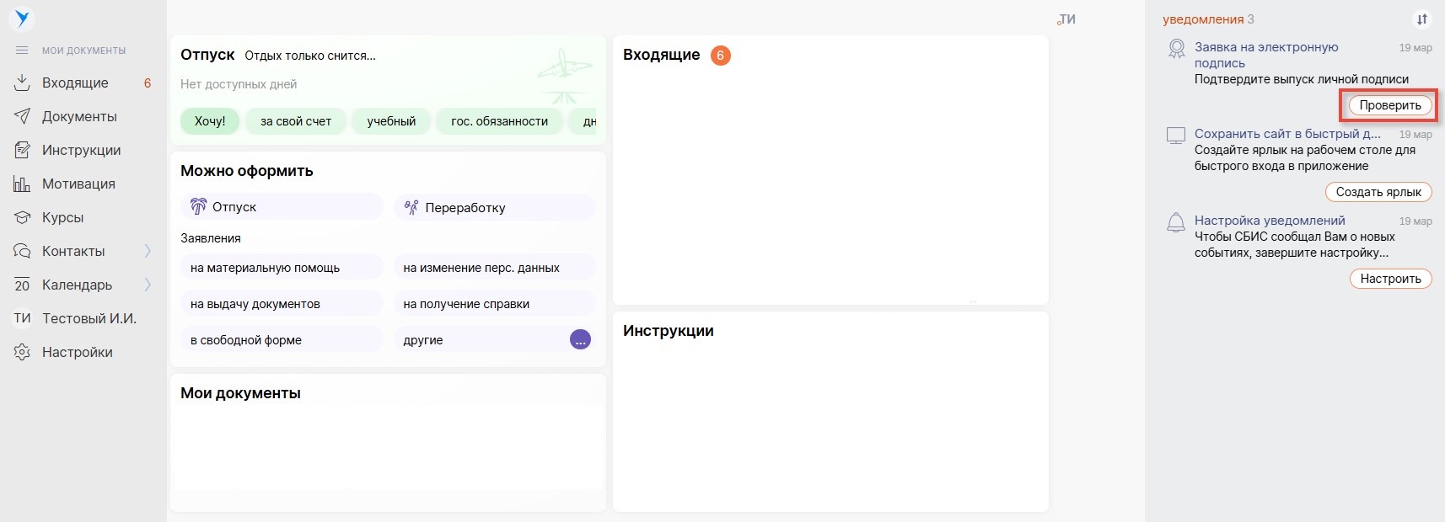Click the purple ellipsis button near другие

pos(580,340)
